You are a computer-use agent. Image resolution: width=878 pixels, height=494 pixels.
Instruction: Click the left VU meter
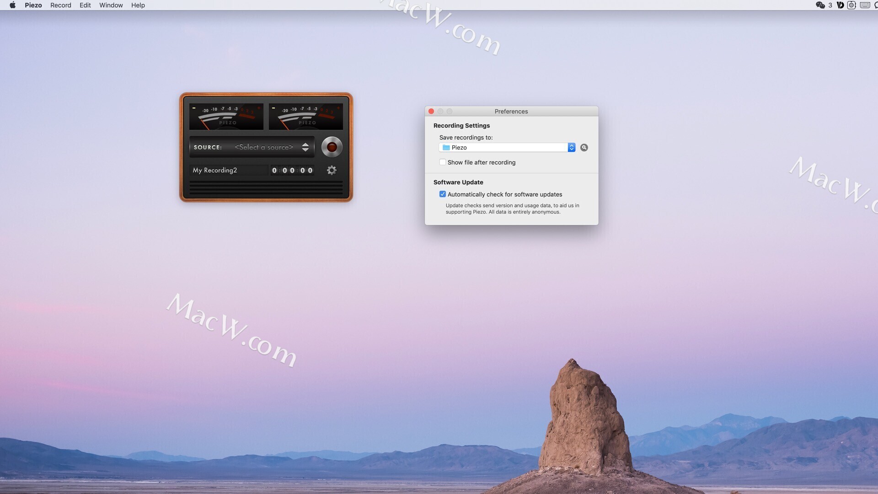coord(226,117)
